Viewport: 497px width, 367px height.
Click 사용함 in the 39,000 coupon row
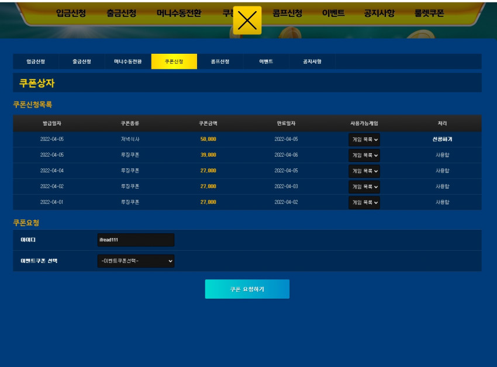click(443, 155)
